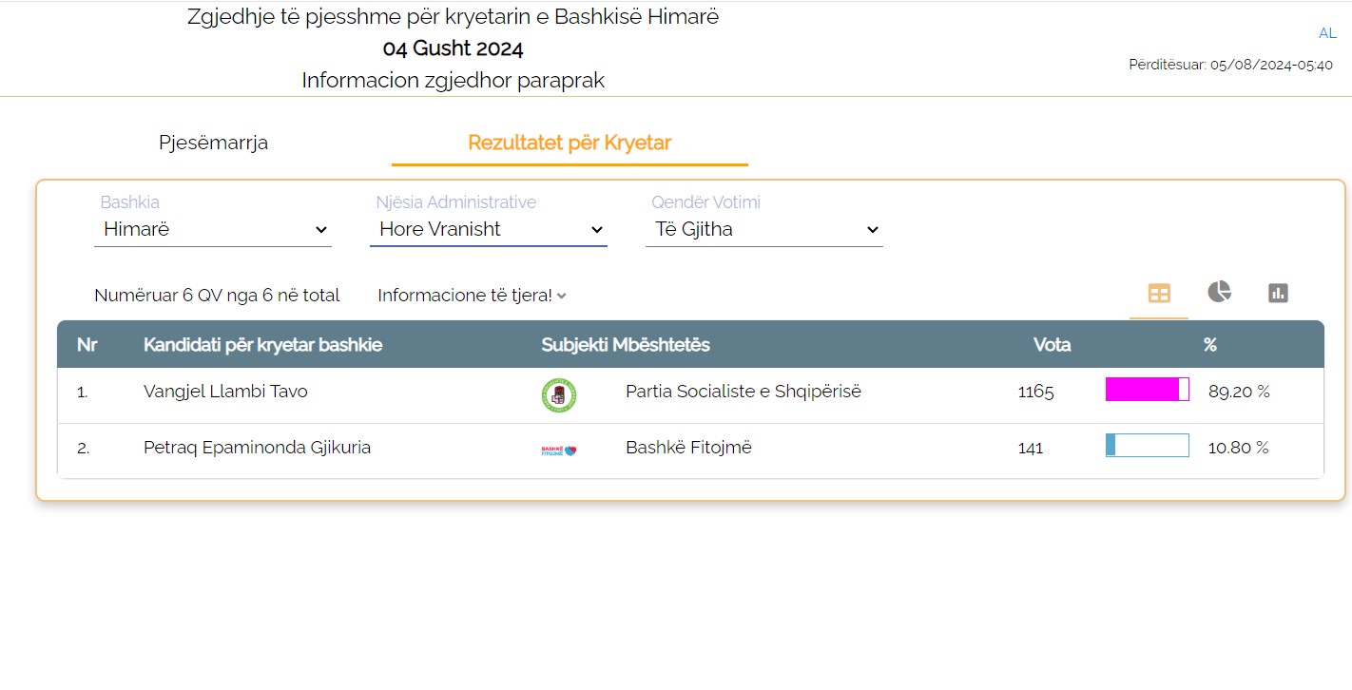Viewport: 1352px width, 690px height.
Task: Open Njësia Administrative dropdown
Action: click(489, 229)
